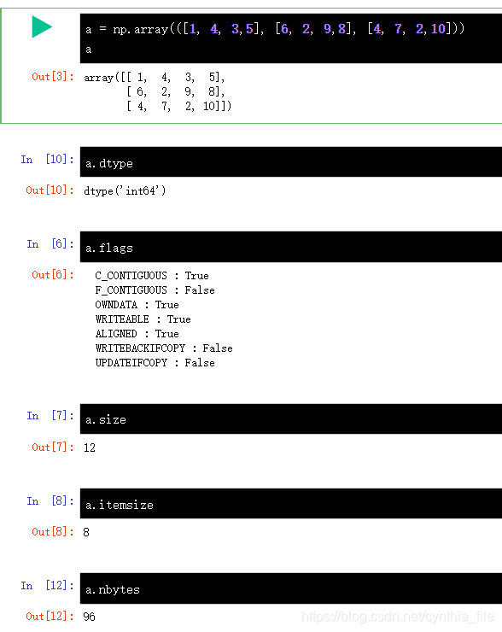The width and height of the screenshot is (502, 632).
Task: Click the Out[6]: output prompt
Action: tap(53, 275)
